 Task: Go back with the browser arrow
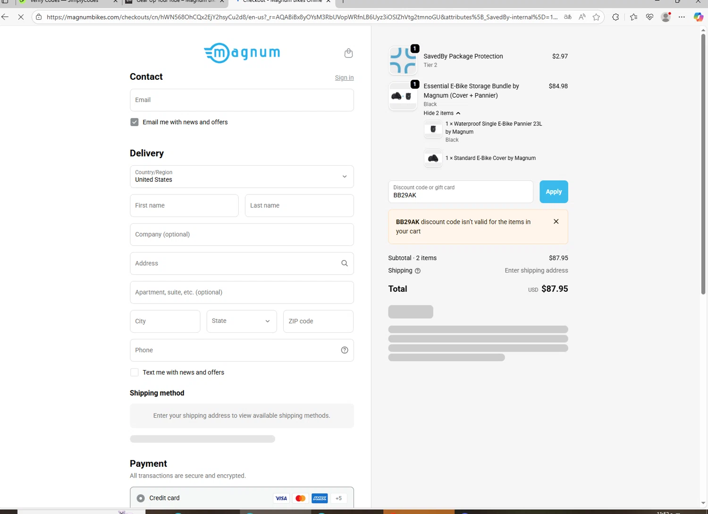pos(5,17)
